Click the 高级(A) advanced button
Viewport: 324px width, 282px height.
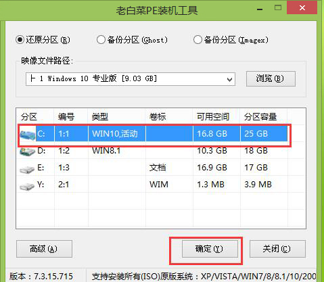click(x=44, y=249)
